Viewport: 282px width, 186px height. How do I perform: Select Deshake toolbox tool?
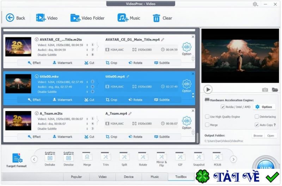click(50, 159)
